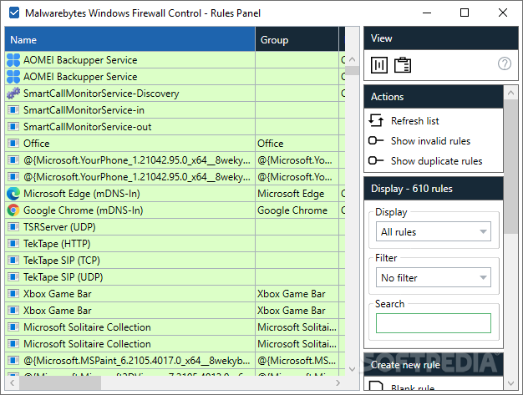Select the TekTape (HTTP) rule
Viewport: 523px width, 395px height.
coord(57,244)
